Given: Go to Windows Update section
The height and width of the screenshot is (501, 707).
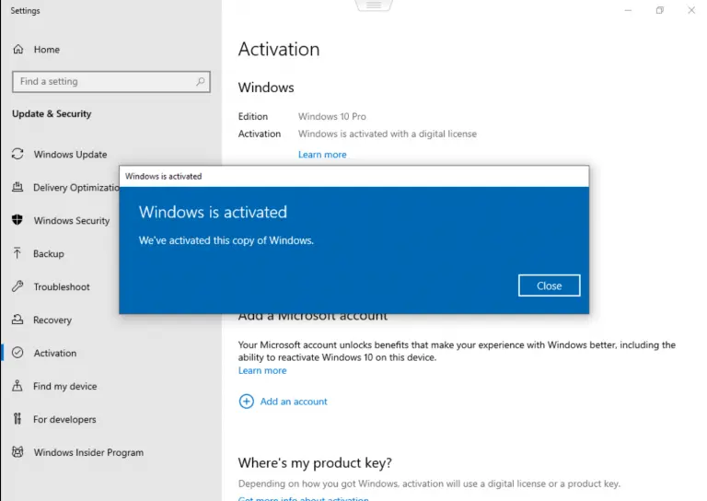Looking at the screenshot, I should [x=70, y=154].
